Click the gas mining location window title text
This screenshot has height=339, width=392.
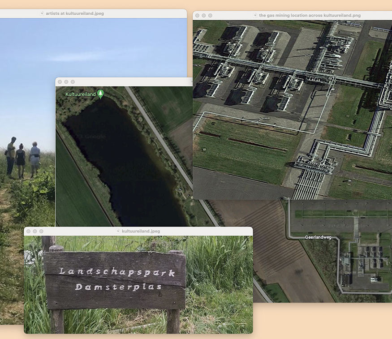click(x=310, y=15)
